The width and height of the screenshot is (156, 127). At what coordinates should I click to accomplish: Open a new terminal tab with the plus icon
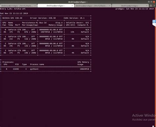point(151,6)
